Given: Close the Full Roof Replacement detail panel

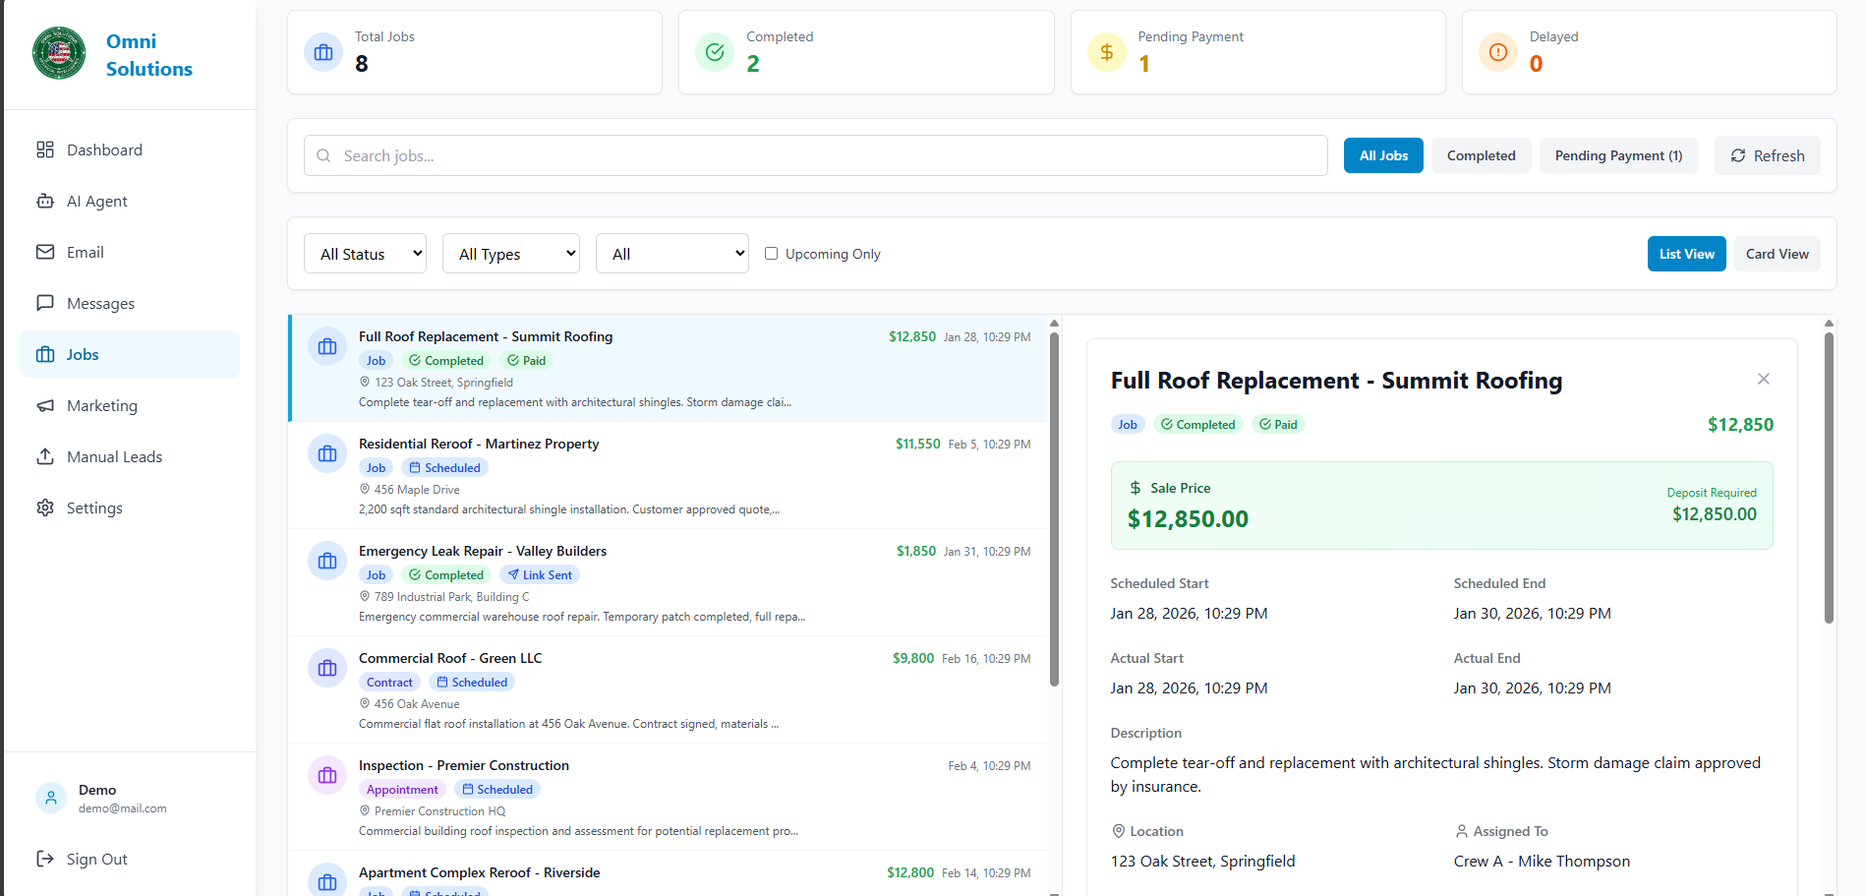Looking at the screenshot, I should tap(1763, 379).
